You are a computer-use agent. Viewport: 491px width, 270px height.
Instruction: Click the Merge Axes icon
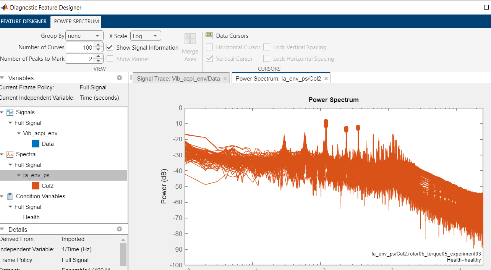(x=190, y=39)
